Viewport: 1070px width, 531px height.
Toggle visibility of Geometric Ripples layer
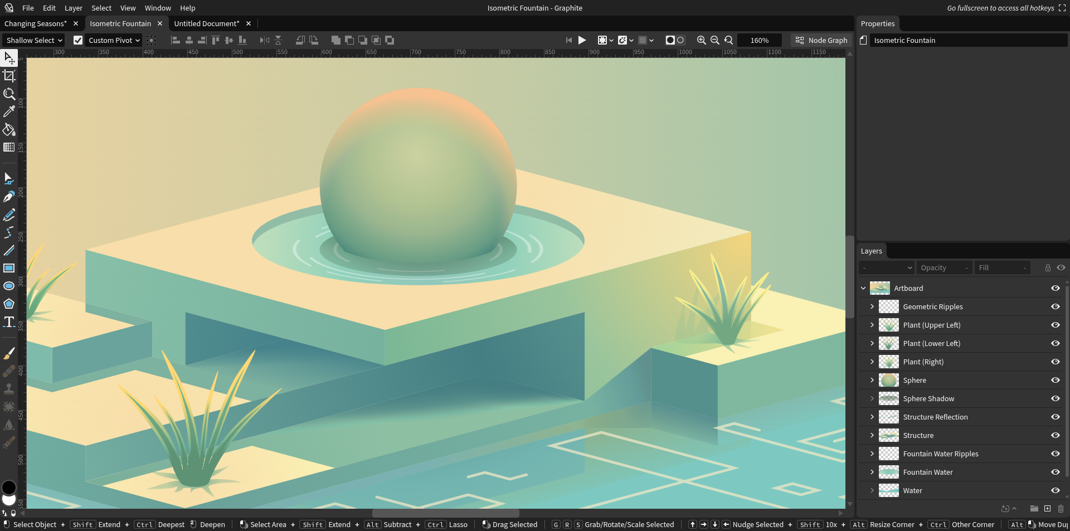pos(1055,306)
